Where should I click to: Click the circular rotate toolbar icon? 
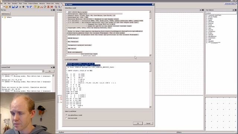45,7
